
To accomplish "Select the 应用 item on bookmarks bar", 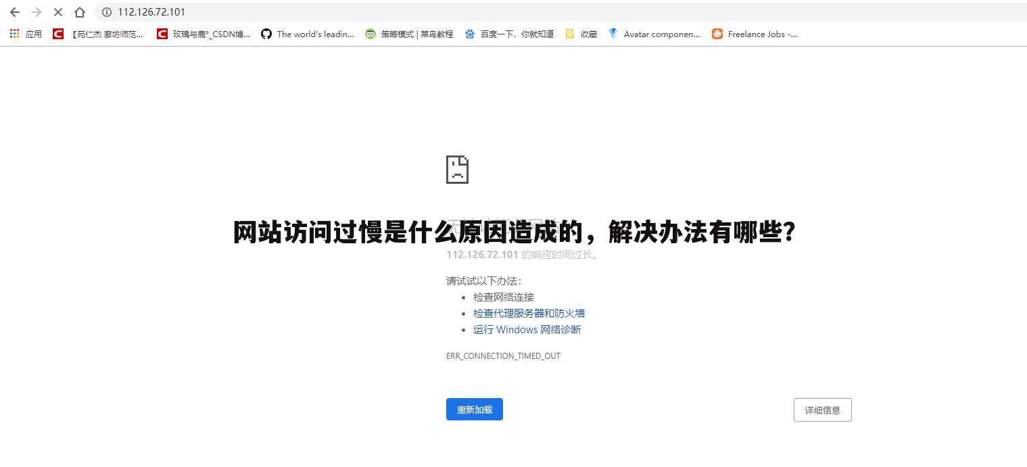I will click(x=33, y=34).
